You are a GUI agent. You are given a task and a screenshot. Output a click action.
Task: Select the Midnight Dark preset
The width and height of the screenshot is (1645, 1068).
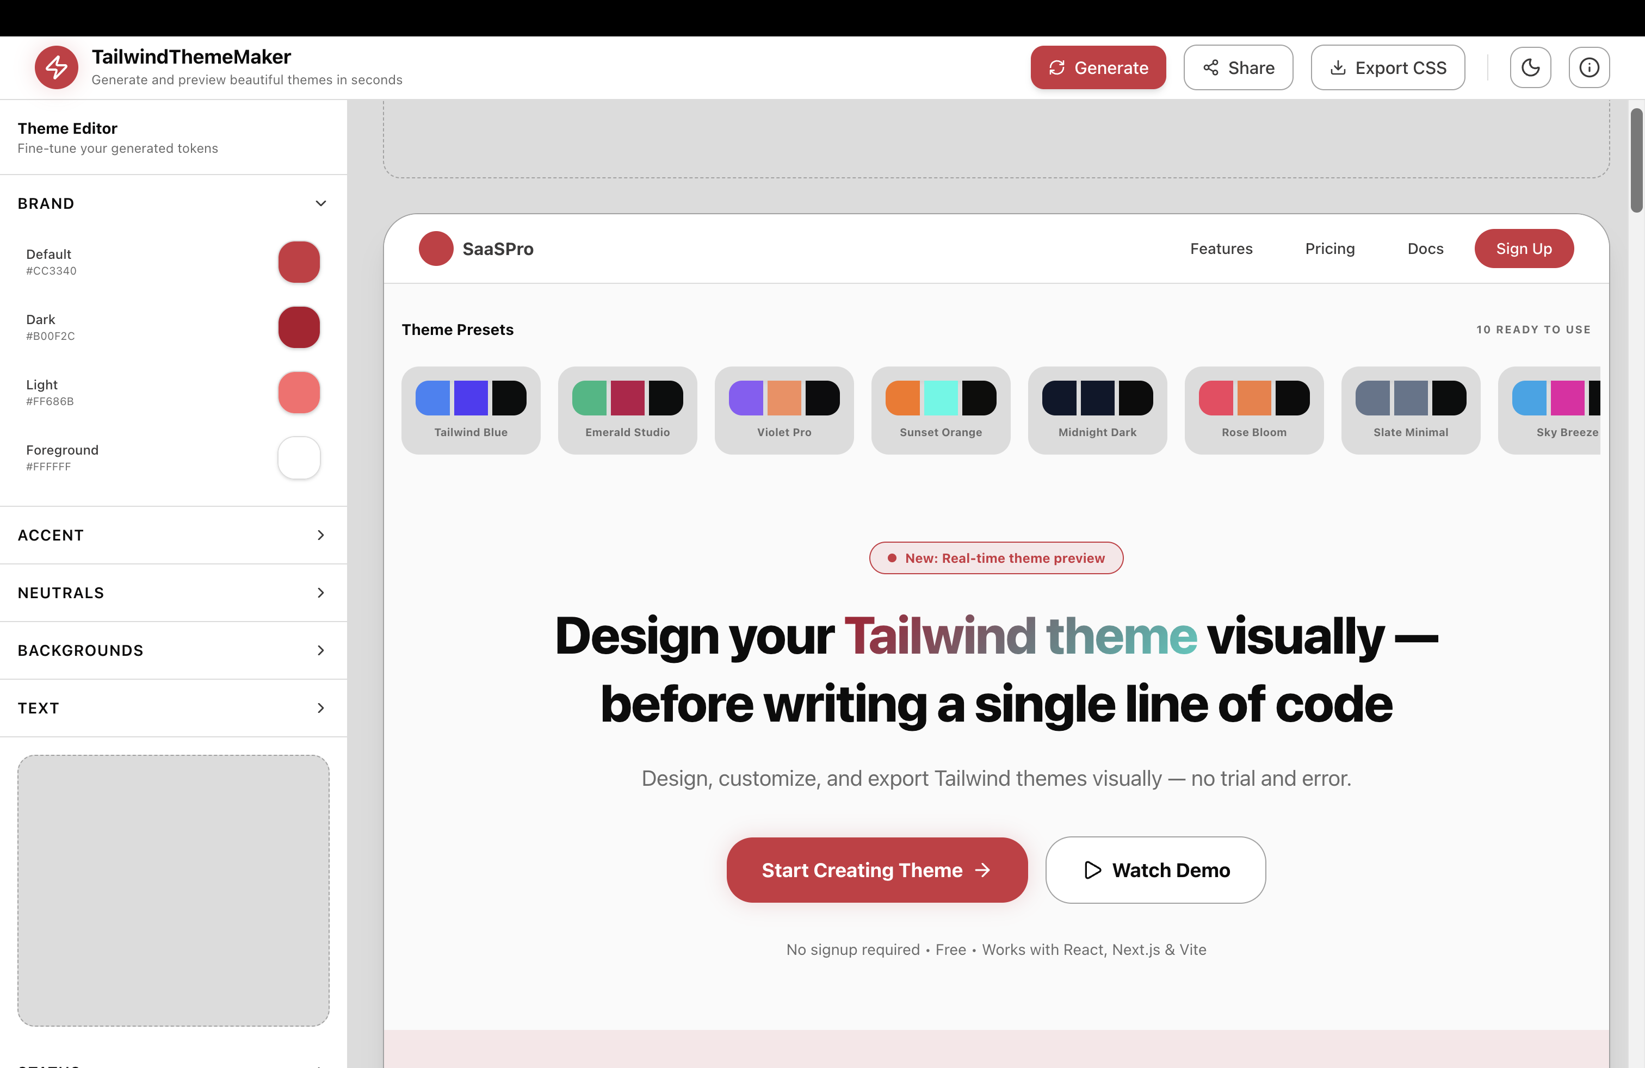tap(1097, 411)
